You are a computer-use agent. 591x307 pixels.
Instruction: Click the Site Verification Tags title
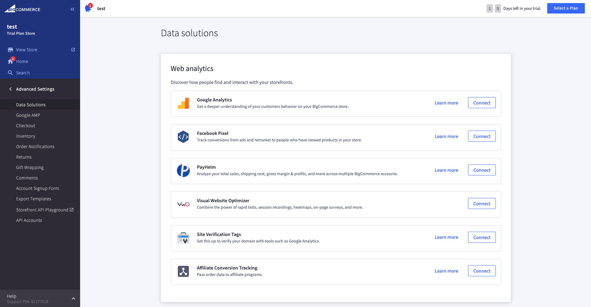pyautogui.click(x=219, y=234)
